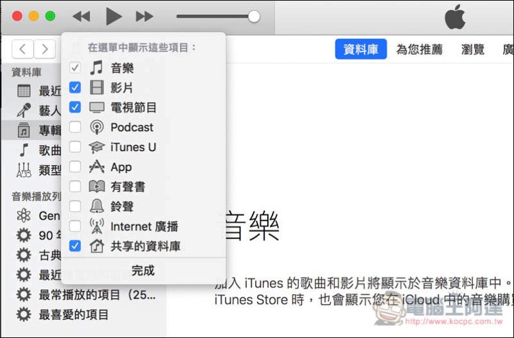Uncheck the 影片 checkbox
The width and height of the screenshot is (514, 338).
point(75,87)
